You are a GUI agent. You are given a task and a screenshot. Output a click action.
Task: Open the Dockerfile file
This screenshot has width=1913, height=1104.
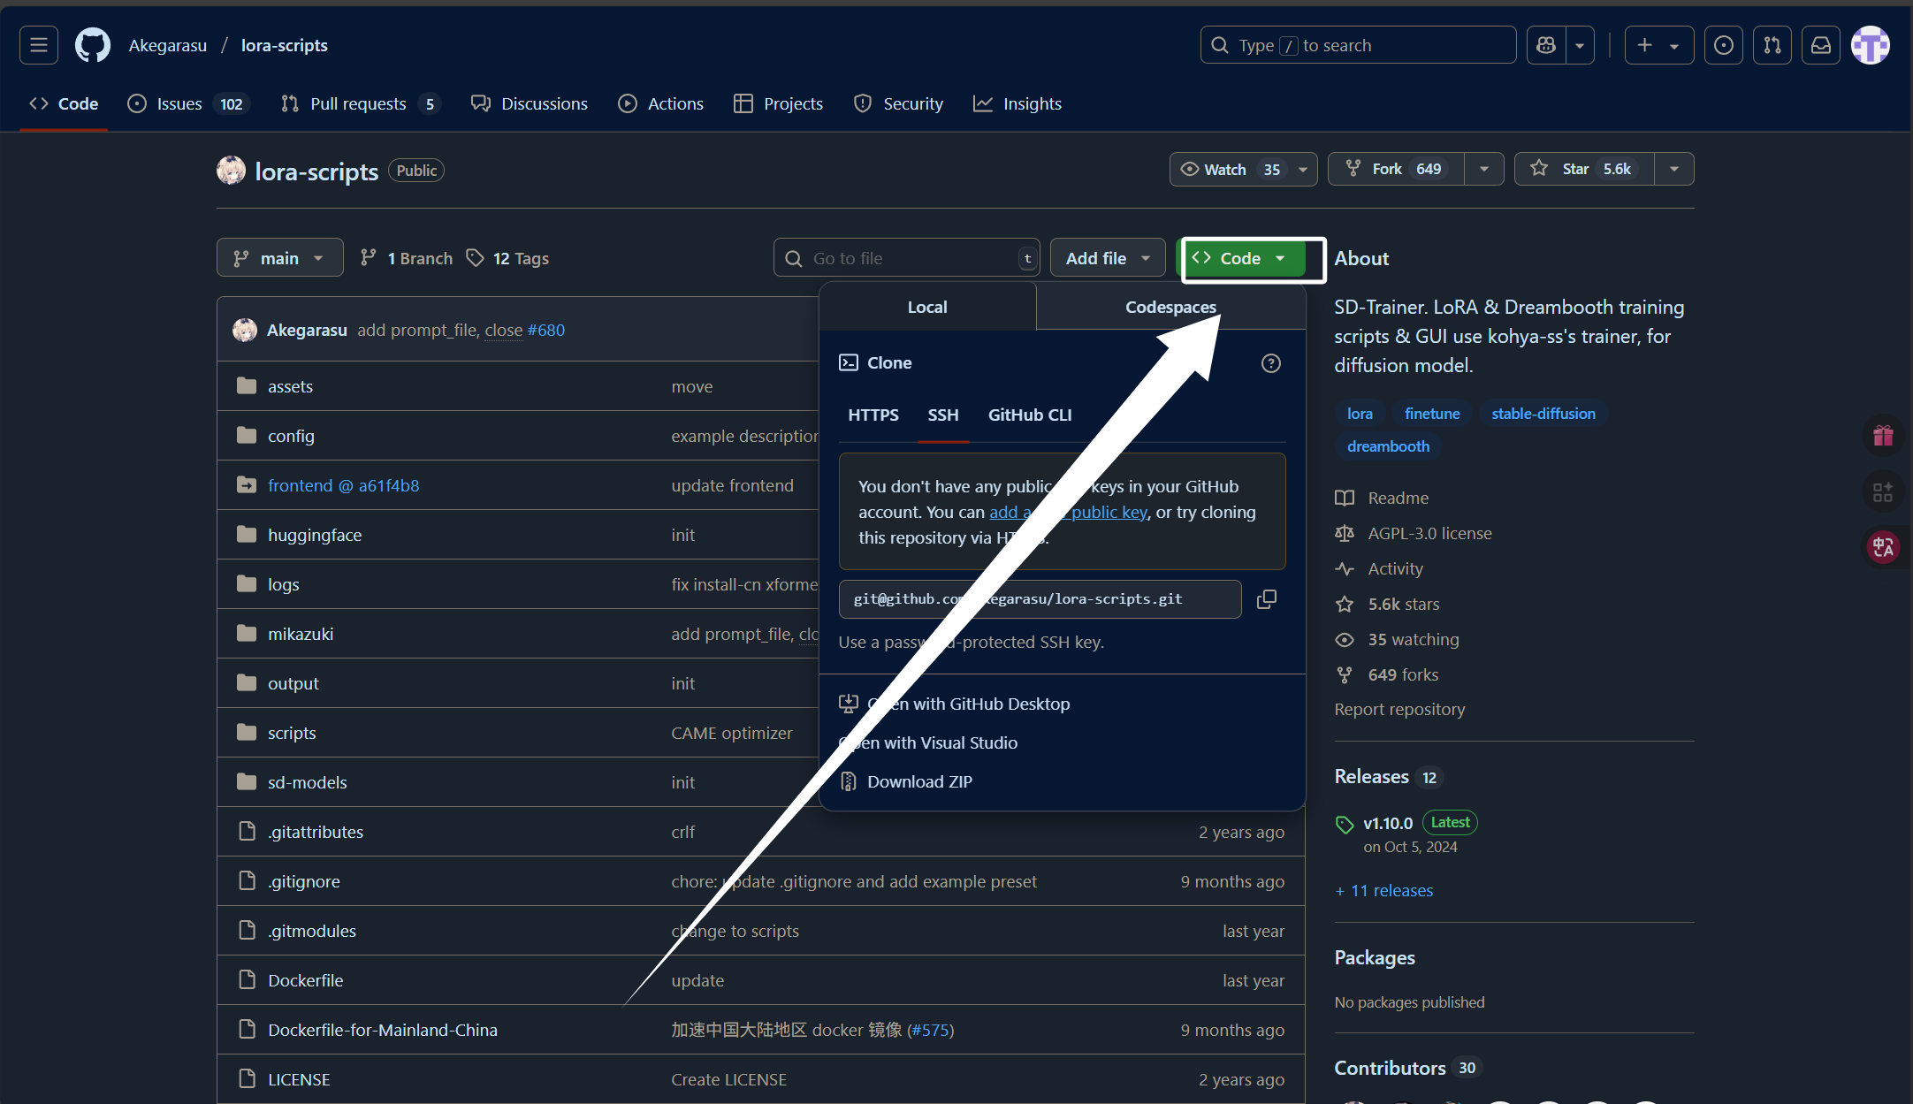(305, 980)
